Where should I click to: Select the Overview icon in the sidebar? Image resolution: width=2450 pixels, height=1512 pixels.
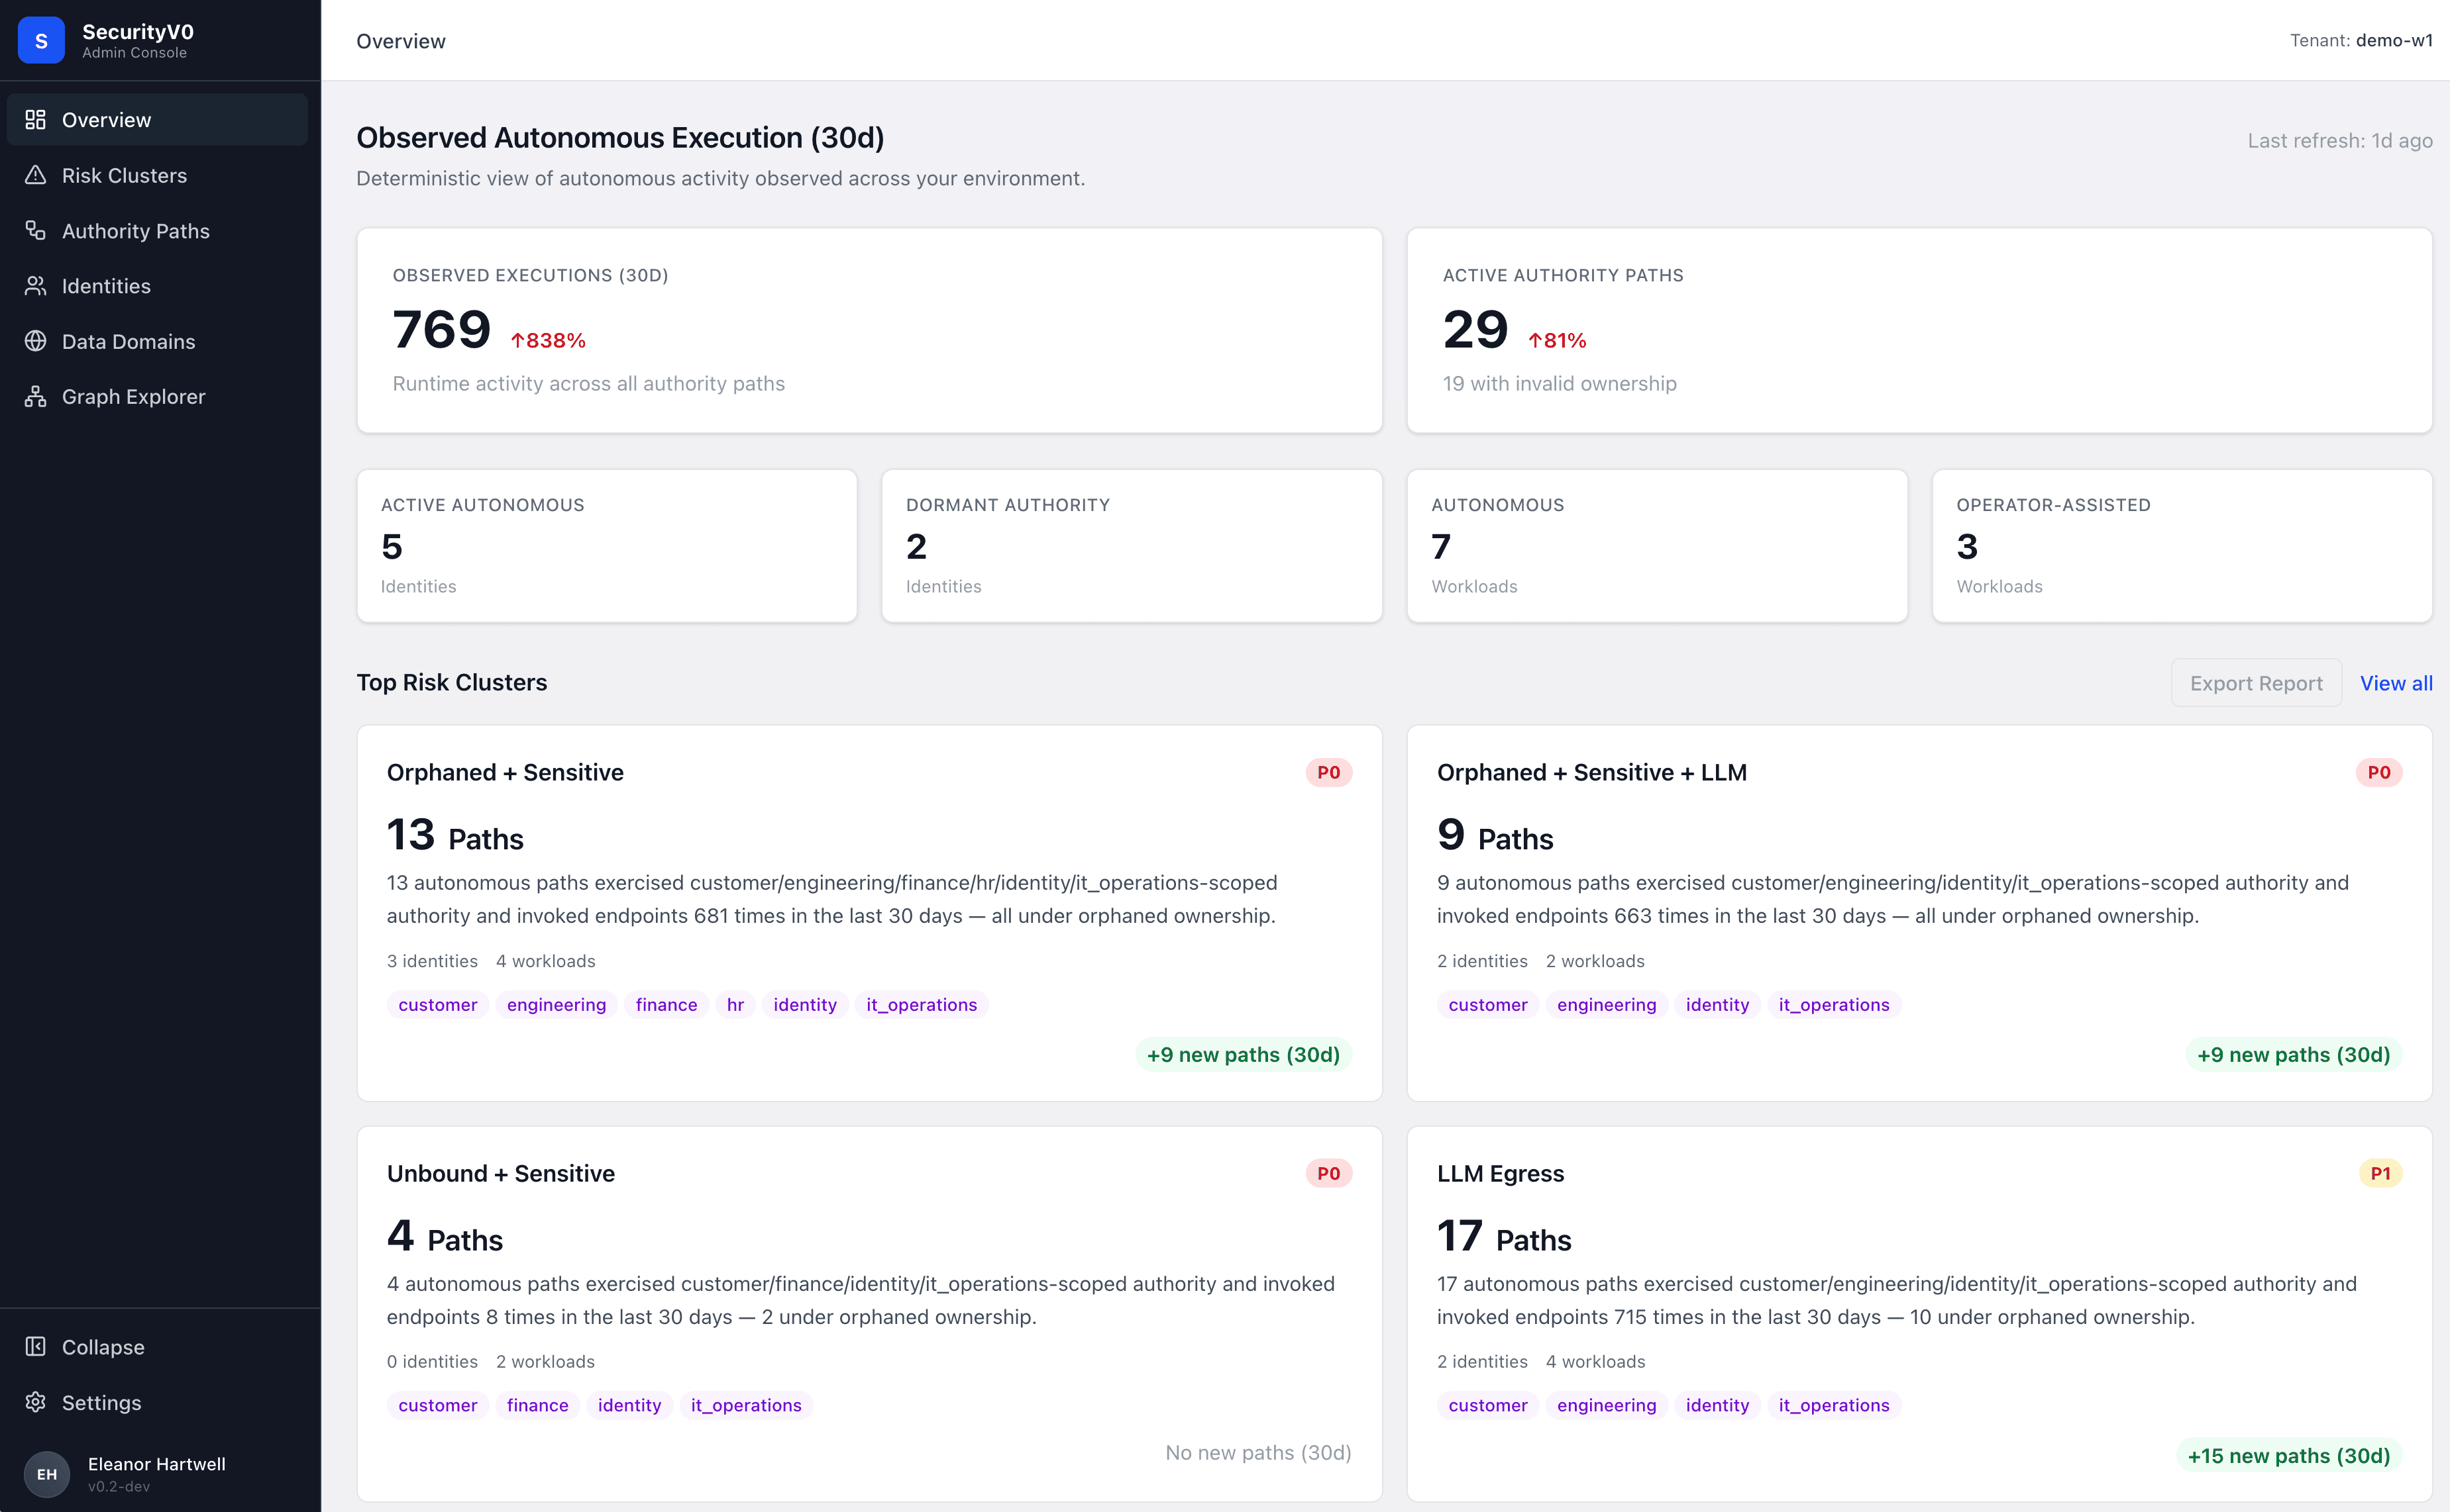tap(36, 119)
